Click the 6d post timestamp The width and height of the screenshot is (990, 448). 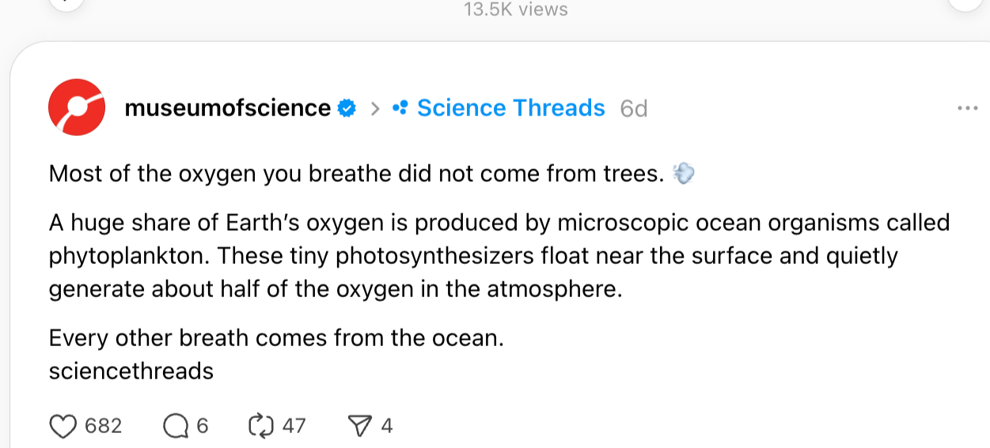pos(634,108)
